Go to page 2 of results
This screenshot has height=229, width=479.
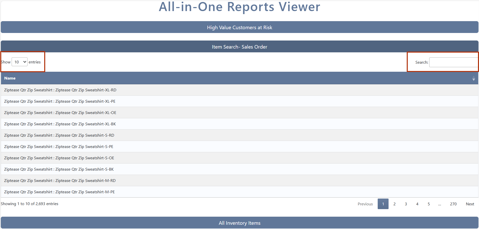click(394, 204)
